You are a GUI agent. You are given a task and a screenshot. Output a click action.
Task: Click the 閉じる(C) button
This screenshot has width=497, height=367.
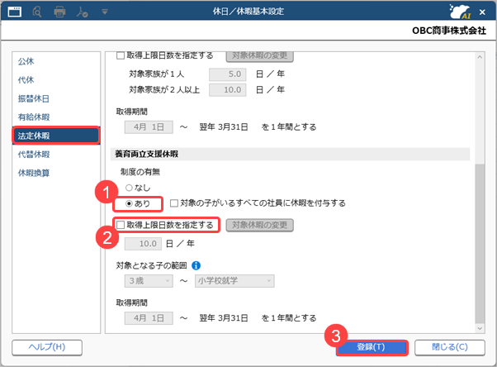[x=450, y=347]
